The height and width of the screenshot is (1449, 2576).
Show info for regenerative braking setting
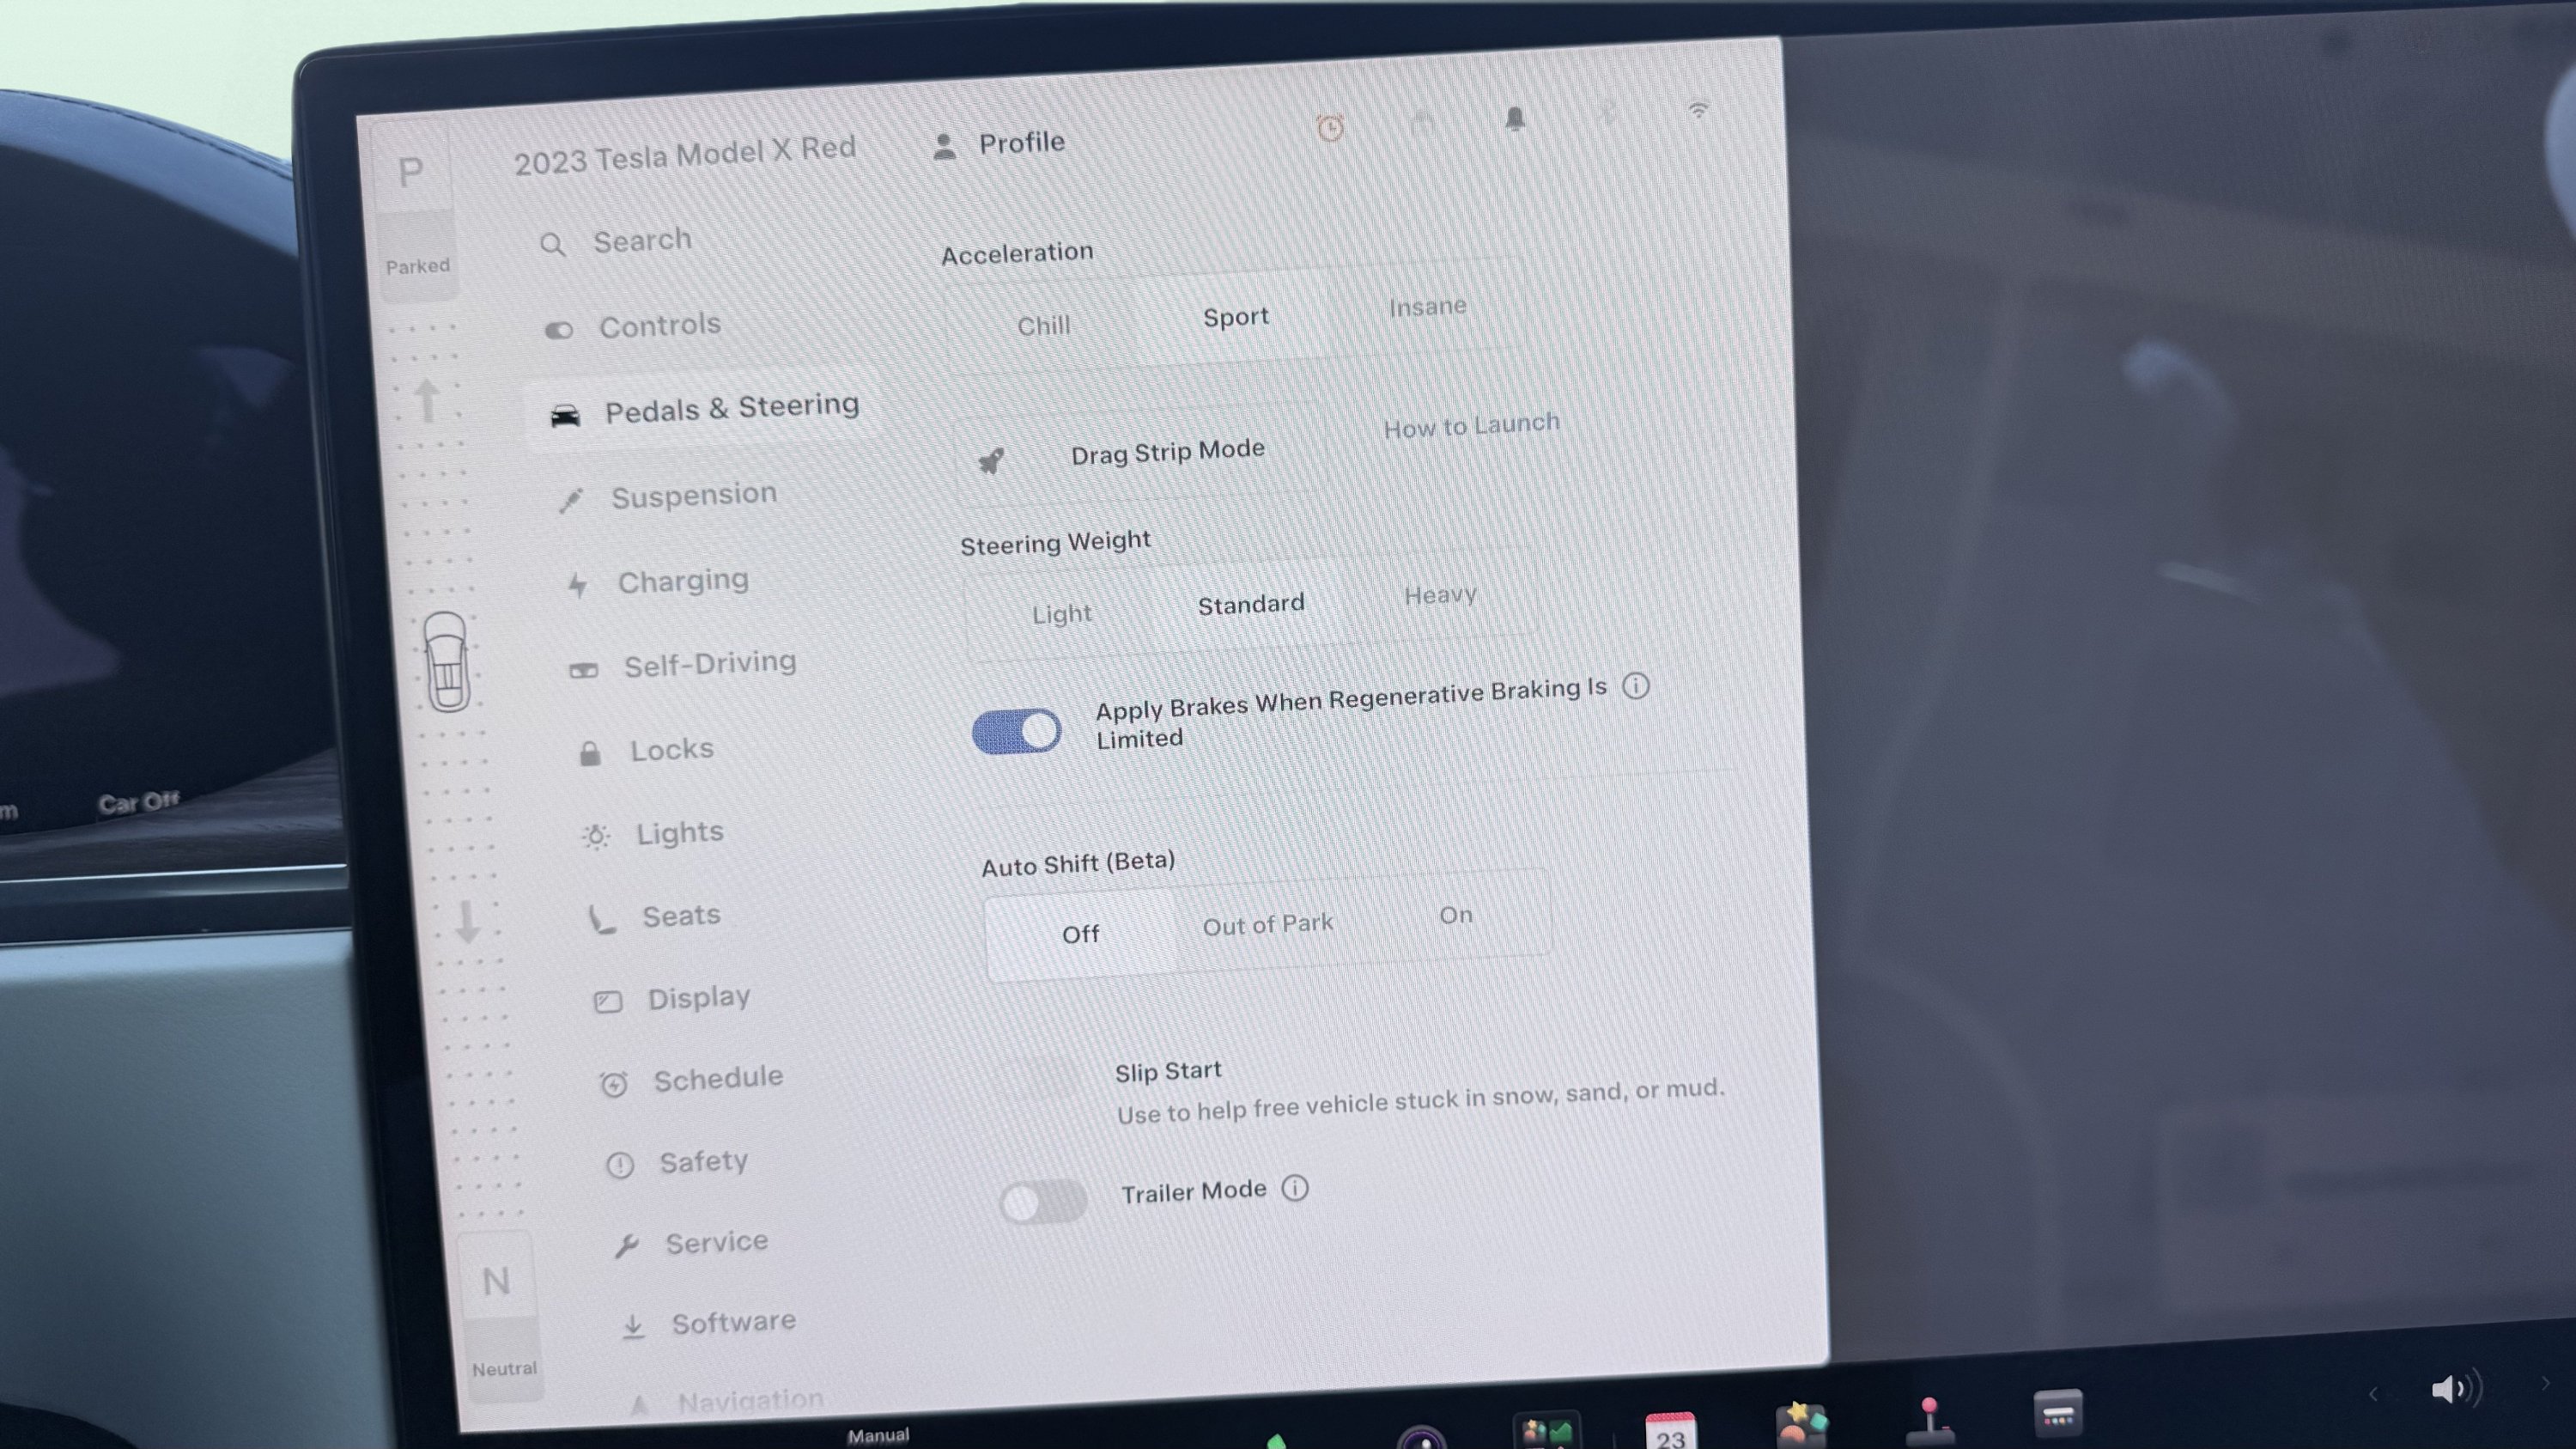click(1635, 686)
